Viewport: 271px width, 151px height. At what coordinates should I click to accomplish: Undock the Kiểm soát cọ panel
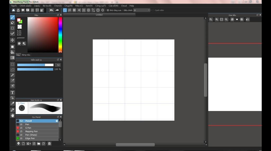58,60
